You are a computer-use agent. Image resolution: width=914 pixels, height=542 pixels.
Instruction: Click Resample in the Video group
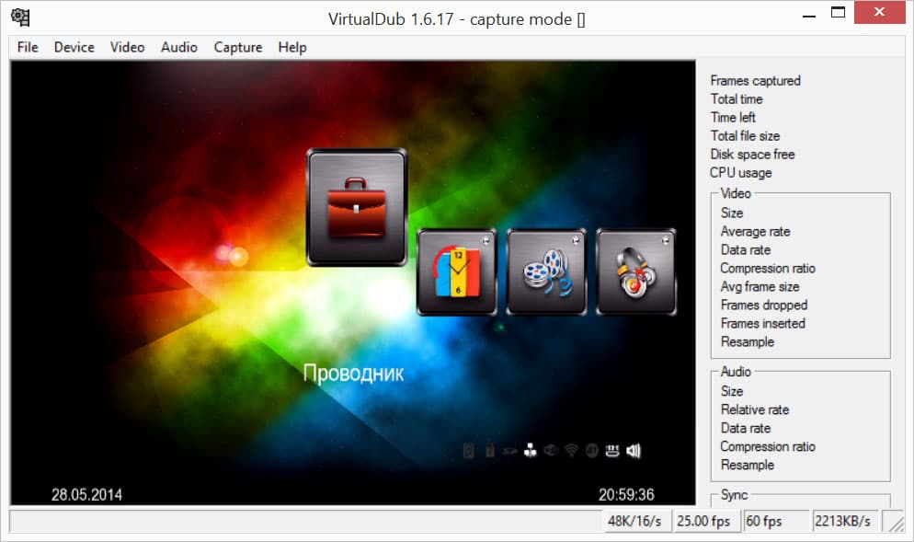click(748, 342)
